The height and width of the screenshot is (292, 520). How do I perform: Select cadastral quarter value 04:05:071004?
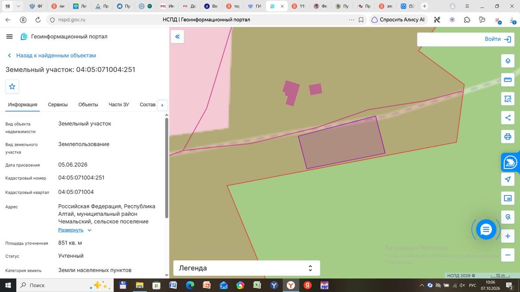(x=76, y=192)
